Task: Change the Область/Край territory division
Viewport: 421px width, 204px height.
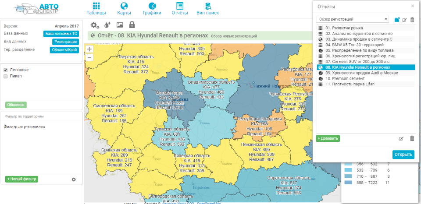Action: click(64, 50)
